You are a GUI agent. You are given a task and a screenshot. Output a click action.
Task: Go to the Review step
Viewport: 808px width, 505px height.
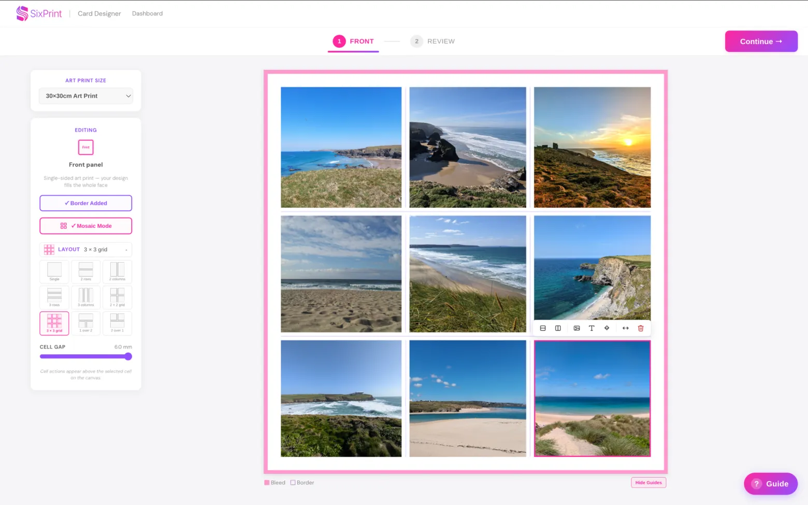pyautogui.click(x=433, y=41)
